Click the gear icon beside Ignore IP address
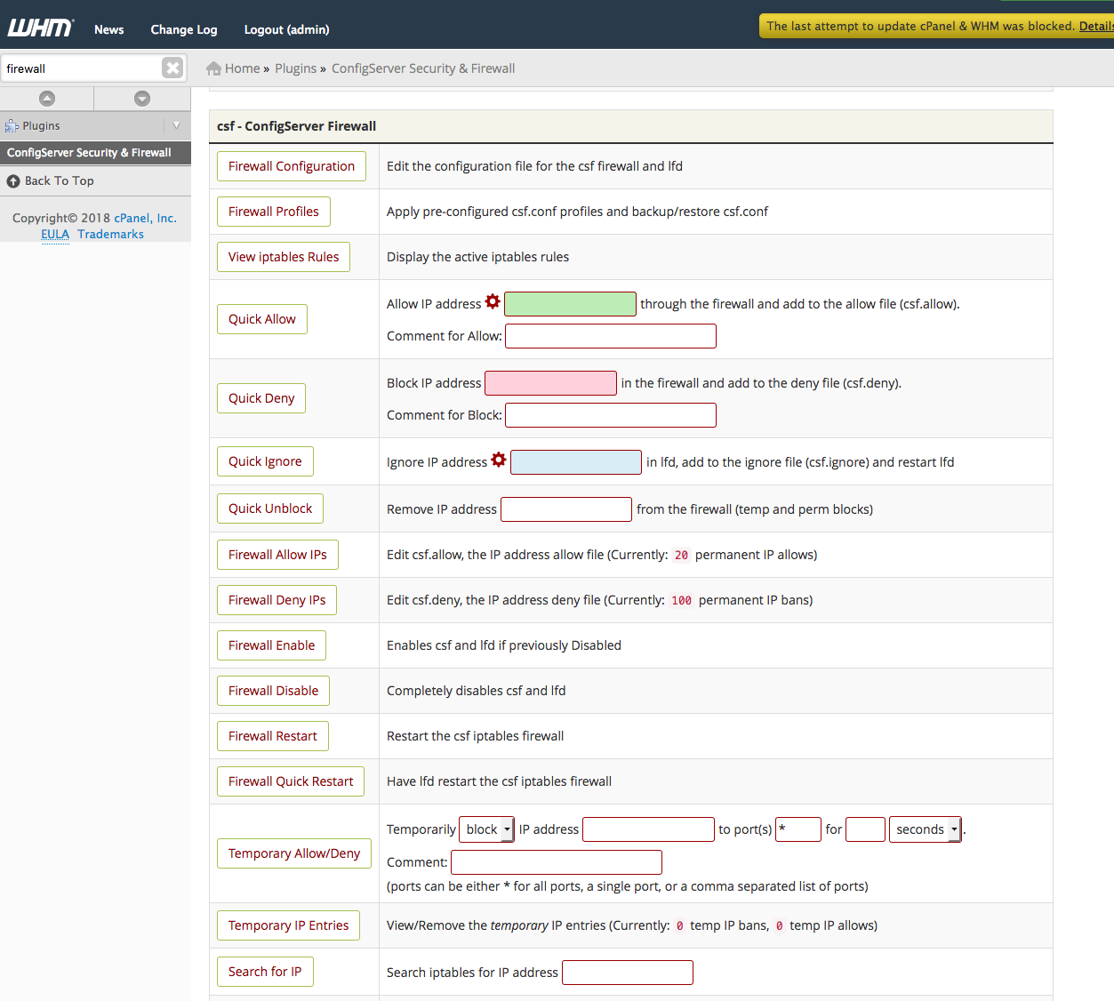The image size is (1114, 1001). (499, 460)
